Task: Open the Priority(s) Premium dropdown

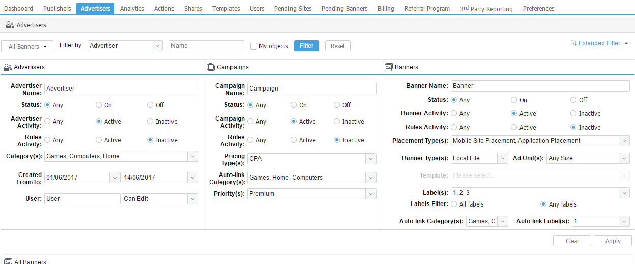Action: (x=371, y=194)
